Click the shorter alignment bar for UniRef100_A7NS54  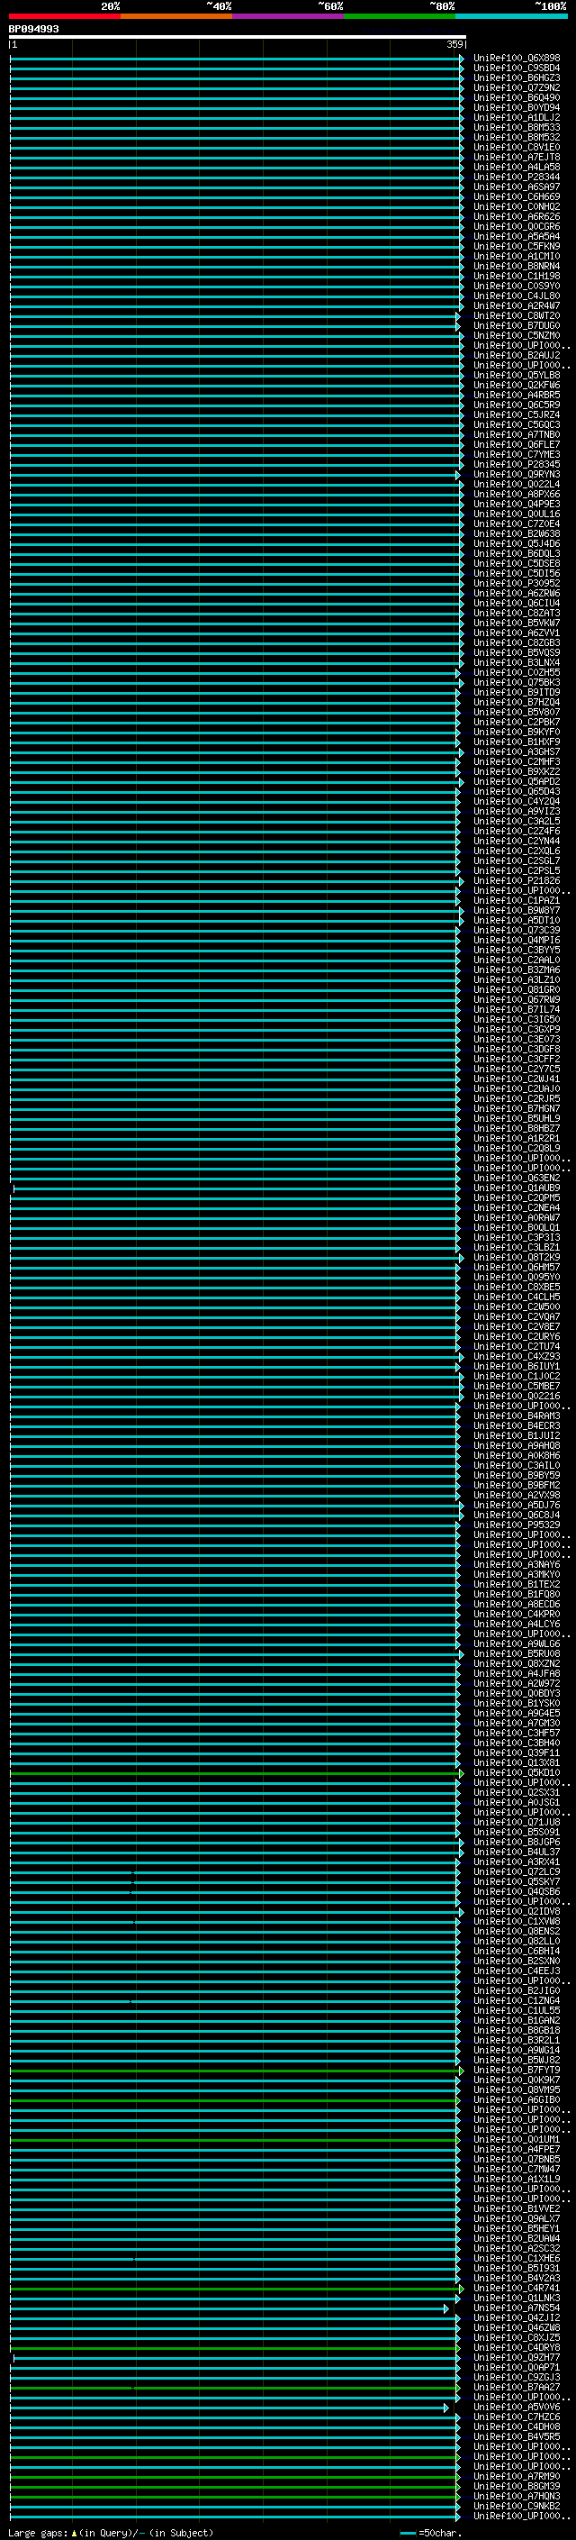[x=229, y=2309]
